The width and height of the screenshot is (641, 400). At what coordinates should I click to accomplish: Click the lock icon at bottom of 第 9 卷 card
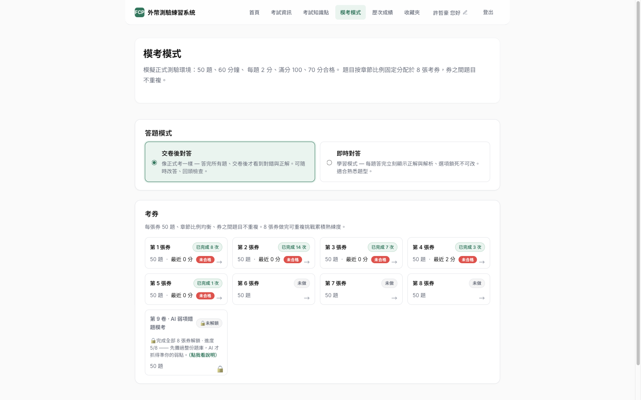click(220, 369)
